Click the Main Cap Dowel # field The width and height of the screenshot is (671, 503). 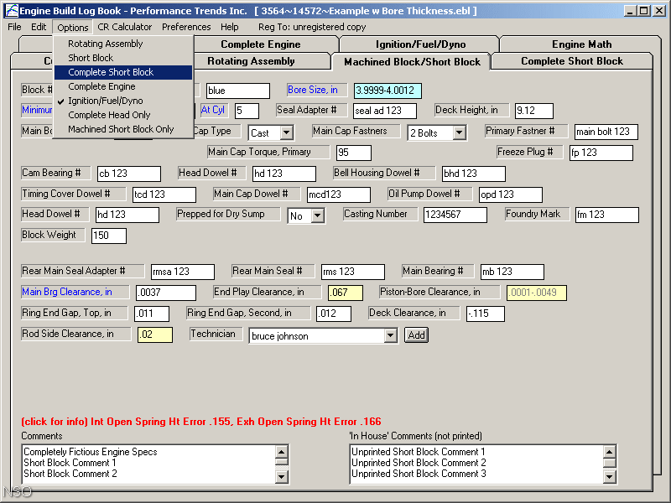tap(339, 194)
